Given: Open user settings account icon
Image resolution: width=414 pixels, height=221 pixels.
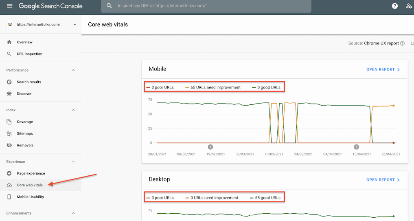Looking at the screenshot, I should pos(409,6).
